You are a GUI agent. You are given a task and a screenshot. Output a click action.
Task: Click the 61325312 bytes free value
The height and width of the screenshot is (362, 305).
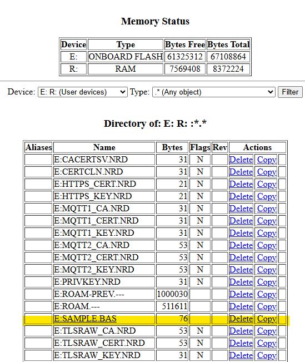[185, 57]
